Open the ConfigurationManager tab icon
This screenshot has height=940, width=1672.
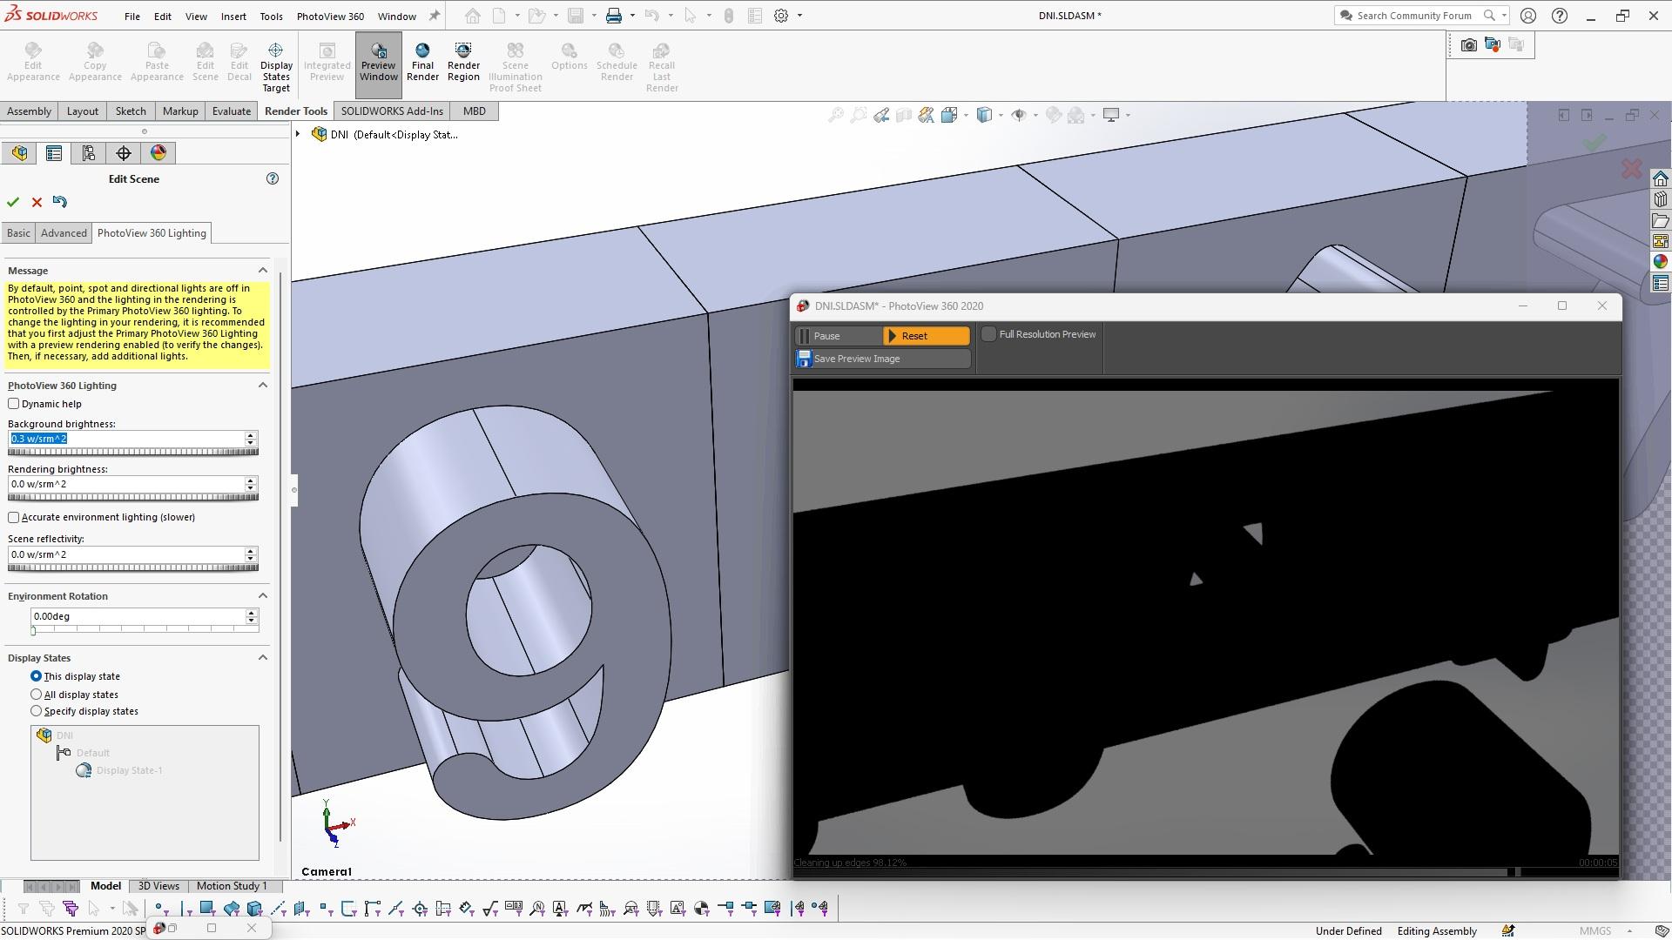pyautogui.click(x=89, y=153)
